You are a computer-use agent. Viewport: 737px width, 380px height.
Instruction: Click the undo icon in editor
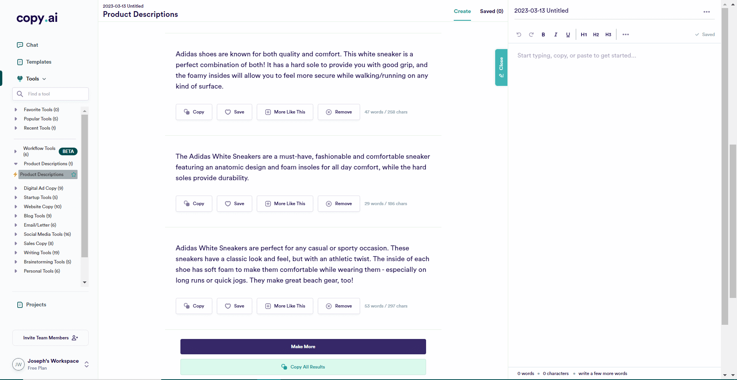coord(519,35)
